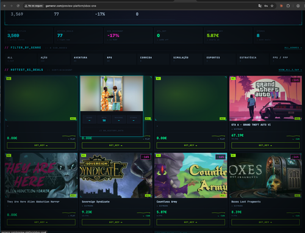The width and height of the screenshot is (305, 233).
Task: Click -16% badge on Countless Army cover
Action: click(220, 157)
